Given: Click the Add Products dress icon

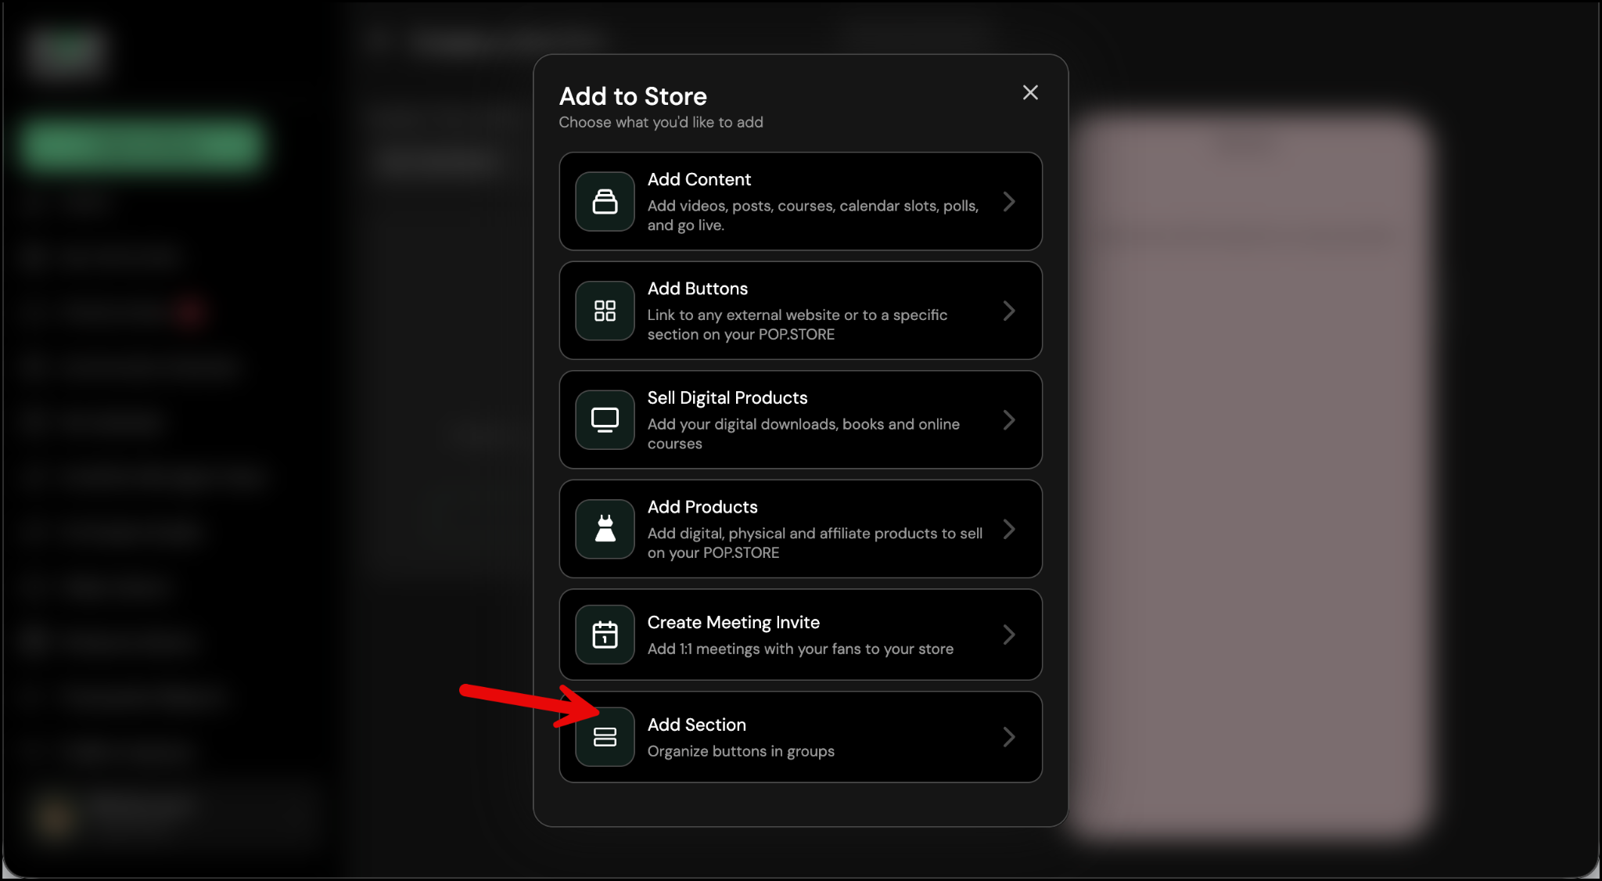Looking at the screenshot, I should tap(605, 529).
